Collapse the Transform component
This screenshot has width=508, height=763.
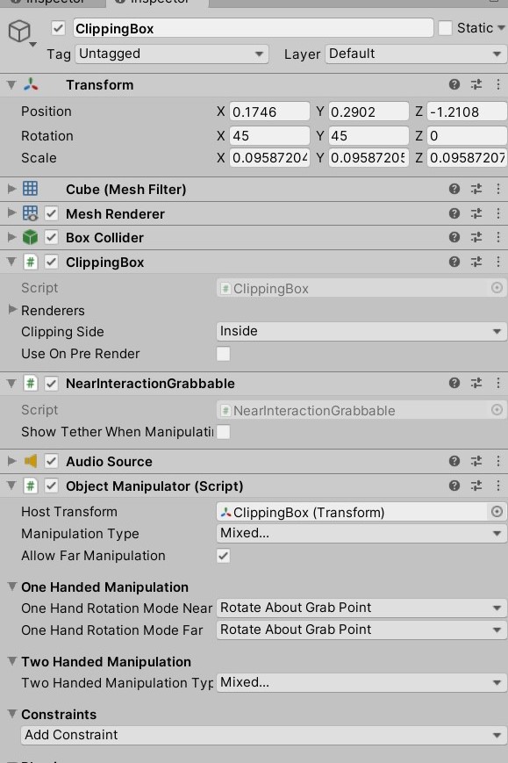point(11,84)
